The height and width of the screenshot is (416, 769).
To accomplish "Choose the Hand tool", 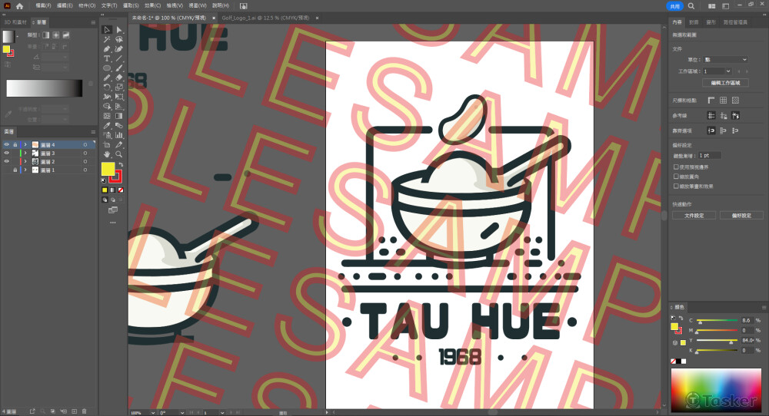I will [107, 154].
